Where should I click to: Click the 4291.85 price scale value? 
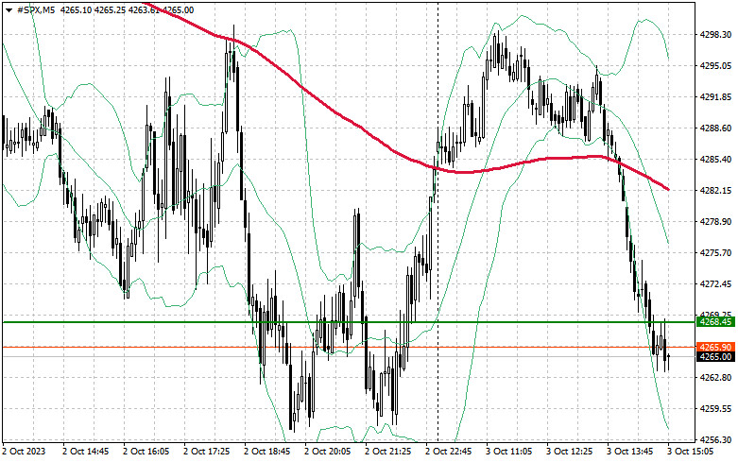[x=715, y=97]
